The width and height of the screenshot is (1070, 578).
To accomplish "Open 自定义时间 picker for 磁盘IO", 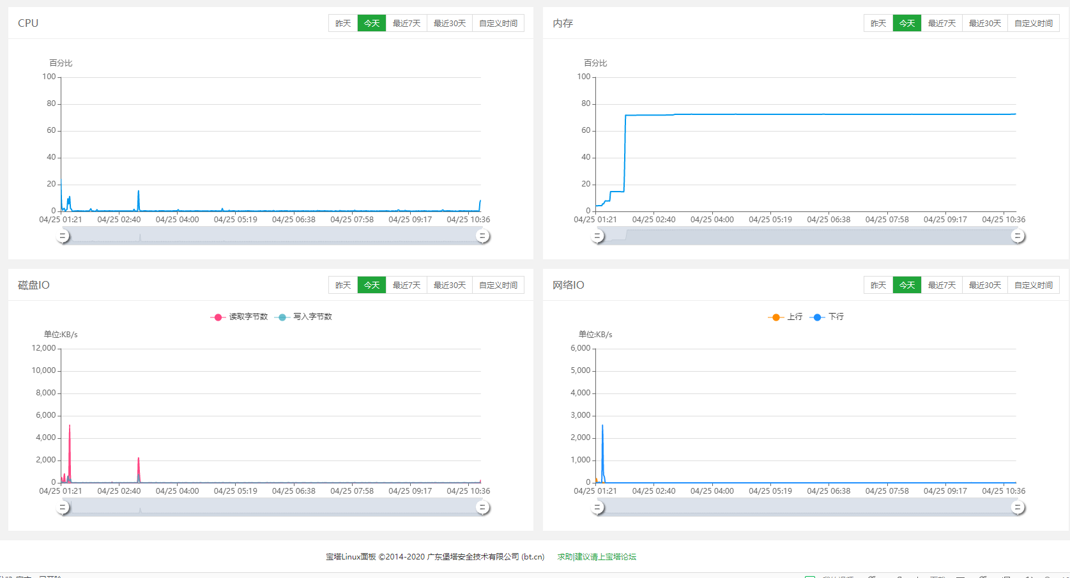I will pyautogui.click(x=498, y=285).
